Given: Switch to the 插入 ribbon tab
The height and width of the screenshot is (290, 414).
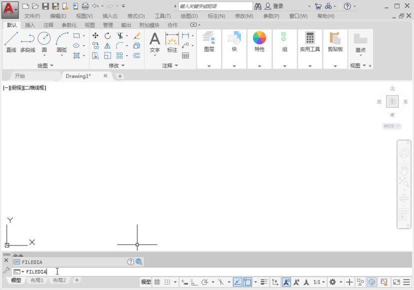Looking at the screenshot, I should tap(30, 25).
